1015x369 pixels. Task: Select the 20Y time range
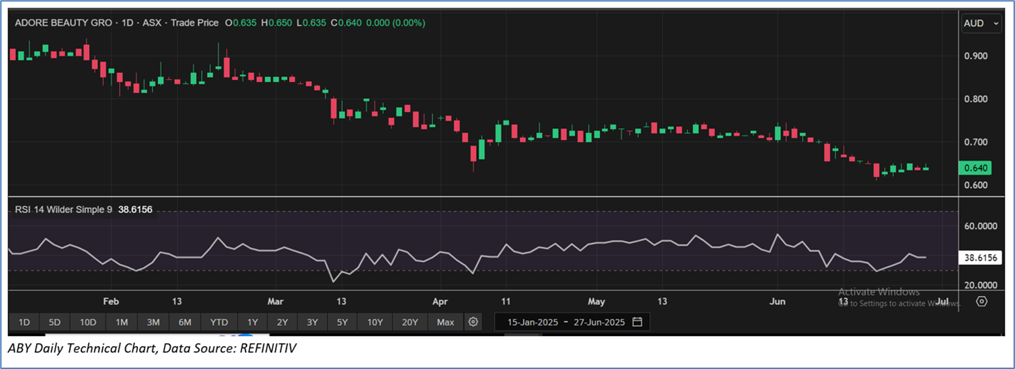coord(409,322)
